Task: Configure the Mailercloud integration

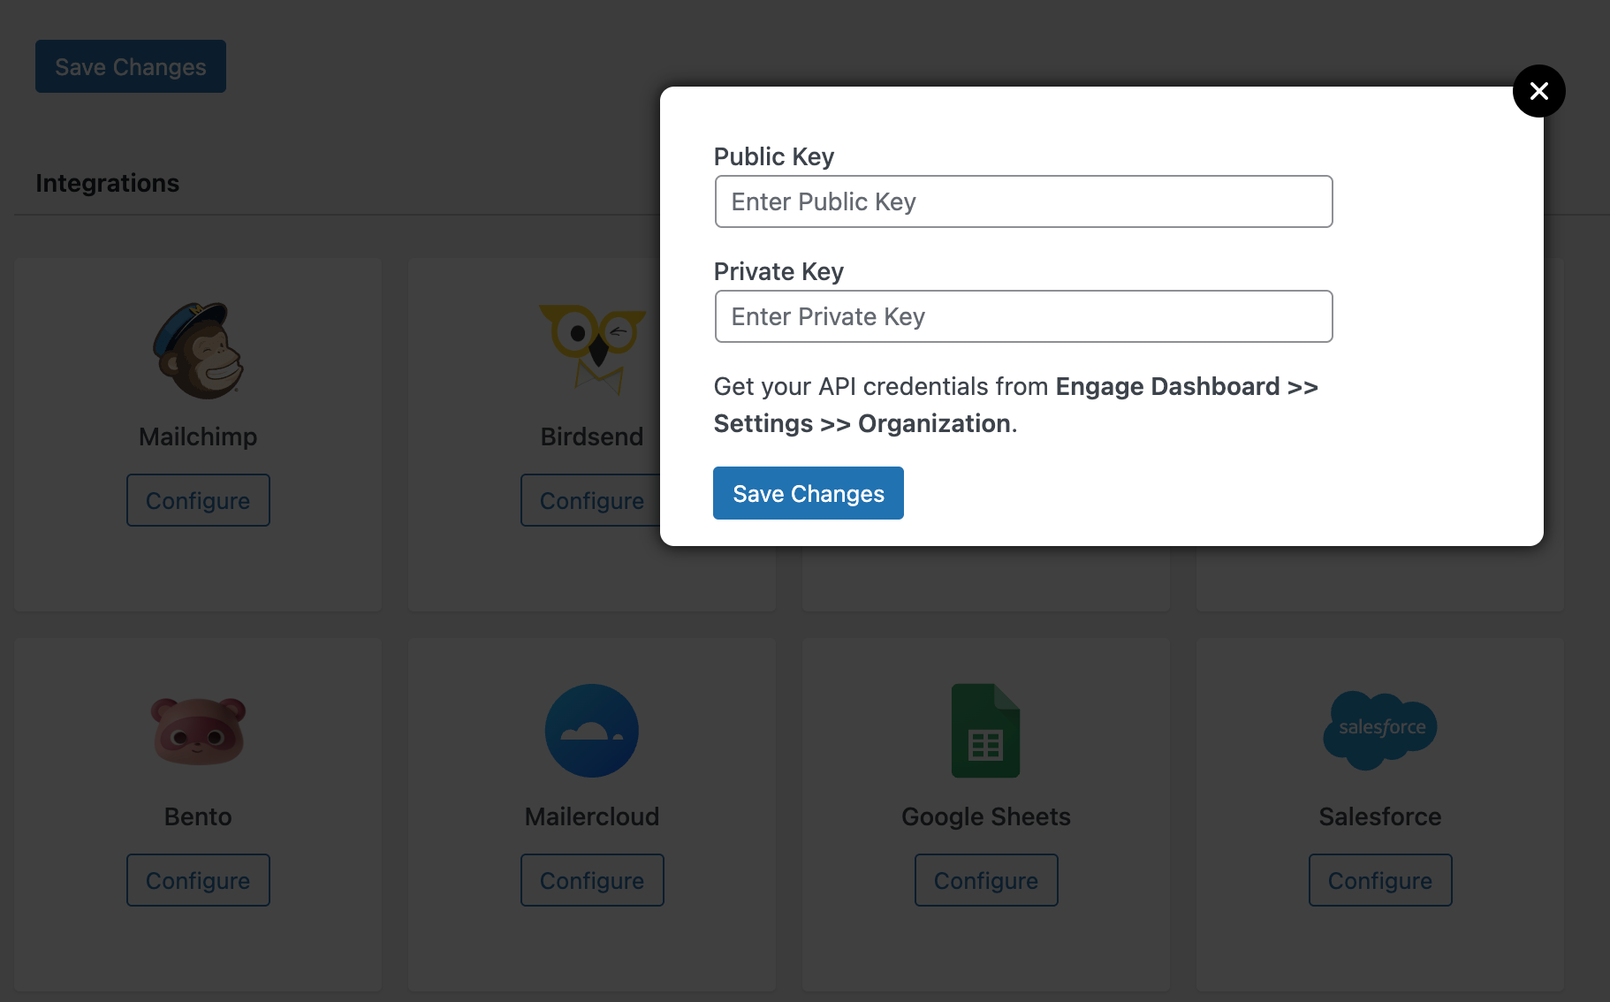Action: (590, 880)
